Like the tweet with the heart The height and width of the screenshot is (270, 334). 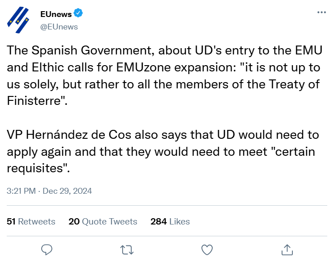(x=206, y=249)
